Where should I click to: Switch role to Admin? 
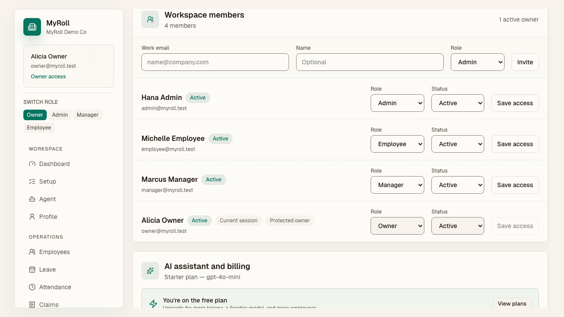pos(60,115)
